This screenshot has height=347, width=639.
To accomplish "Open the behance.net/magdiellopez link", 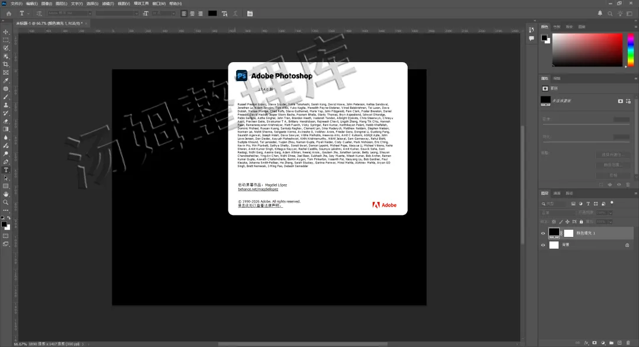I will click(x=258, y=189).
